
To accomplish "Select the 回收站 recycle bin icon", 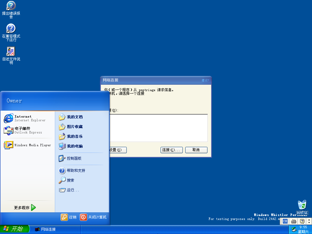I will pos(302,207).
